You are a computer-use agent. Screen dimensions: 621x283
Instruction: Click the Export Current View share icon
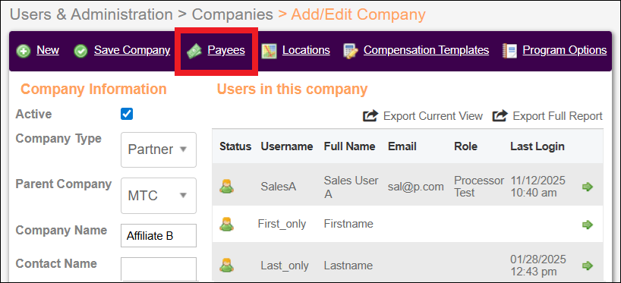tap(371, 115)
